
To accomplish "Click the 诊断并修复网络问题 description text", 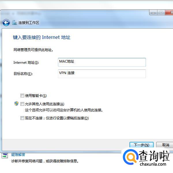I will click(x=27, y=161).
